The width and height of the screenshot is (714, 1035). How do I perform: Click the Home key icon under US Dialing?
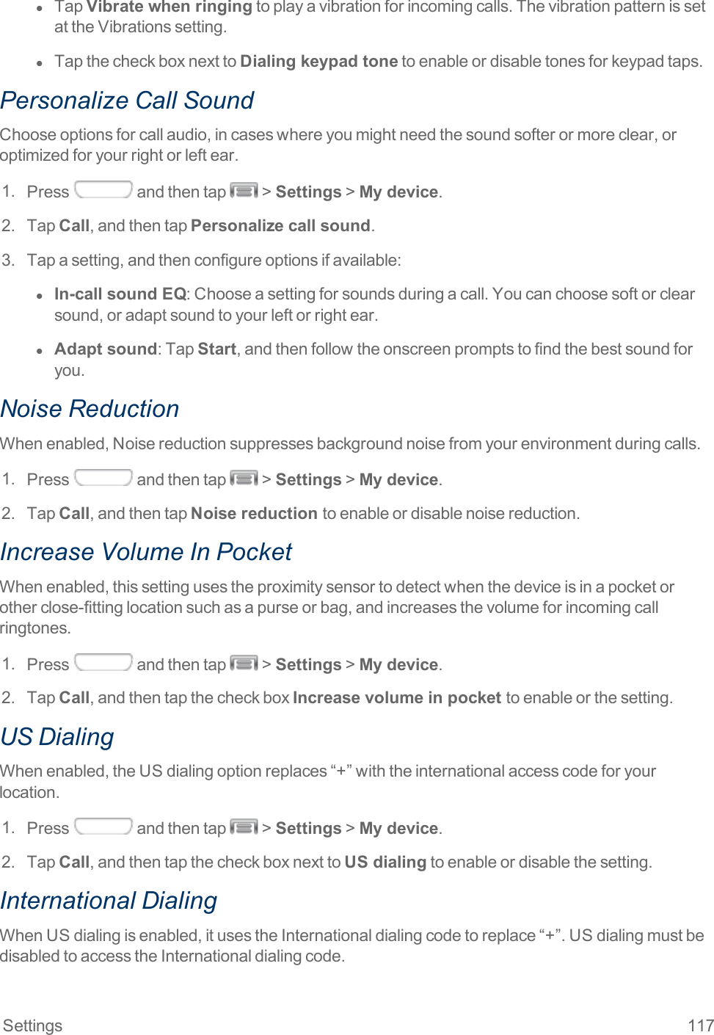click(103, 827)
